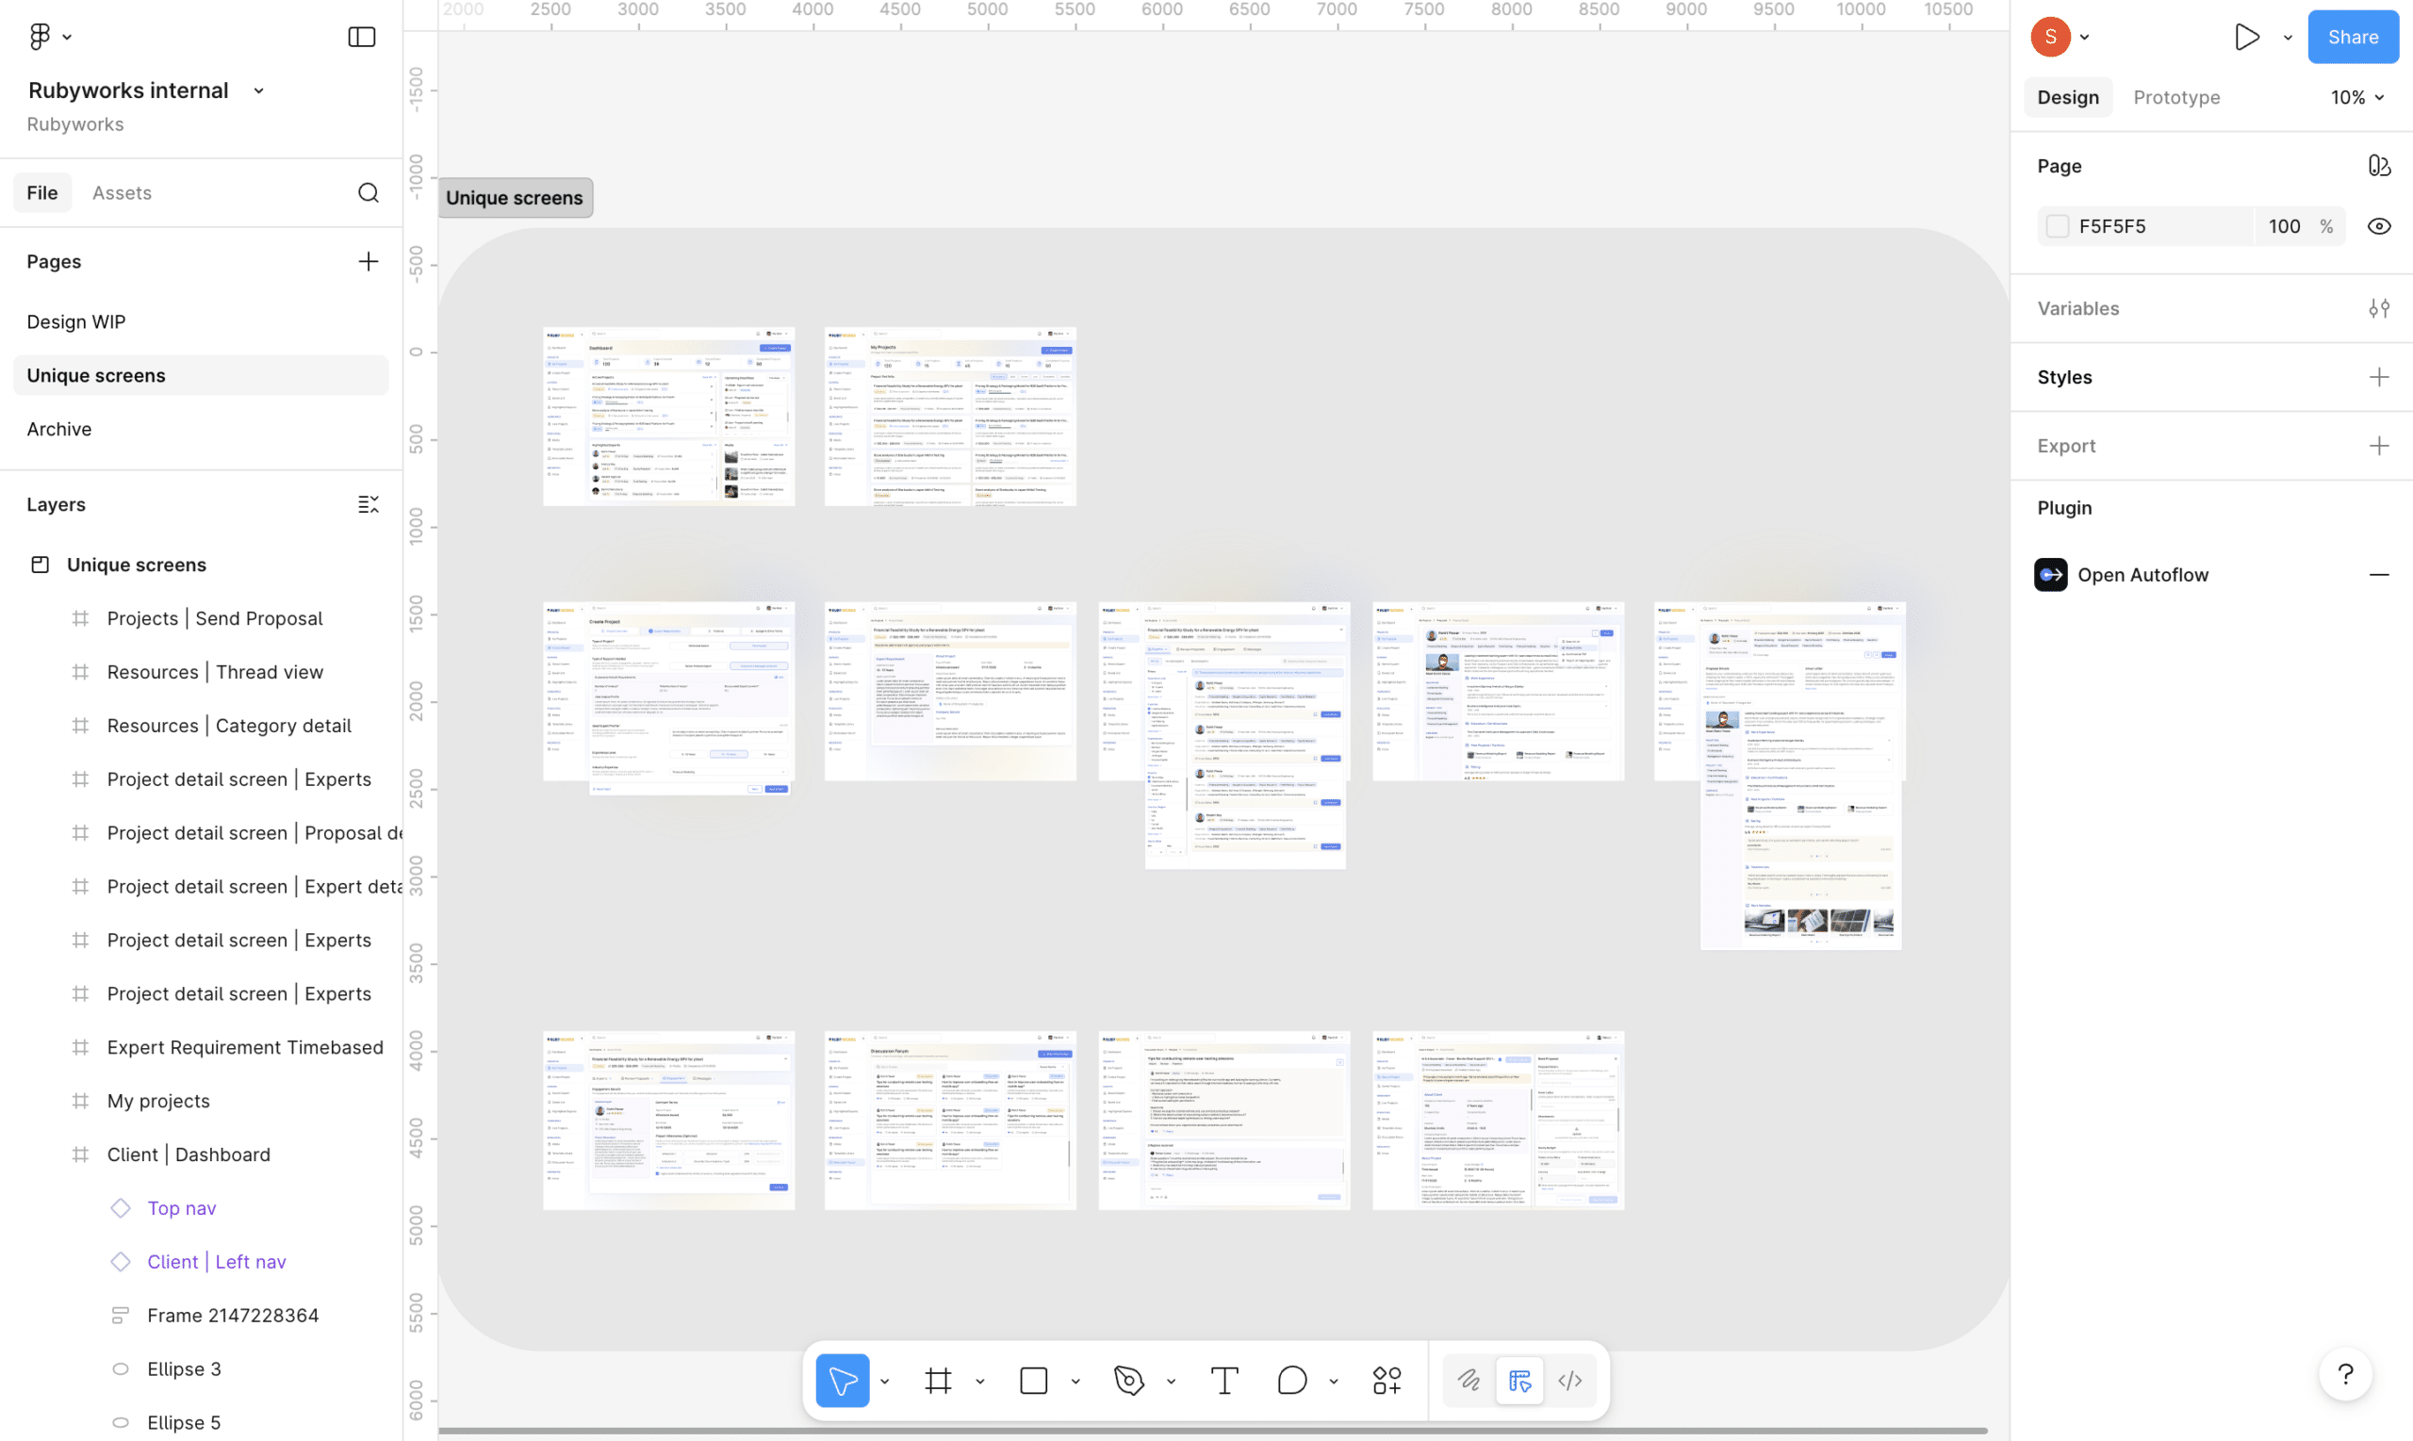
Task: Select the Unique screens page
Action: (200, 375)
